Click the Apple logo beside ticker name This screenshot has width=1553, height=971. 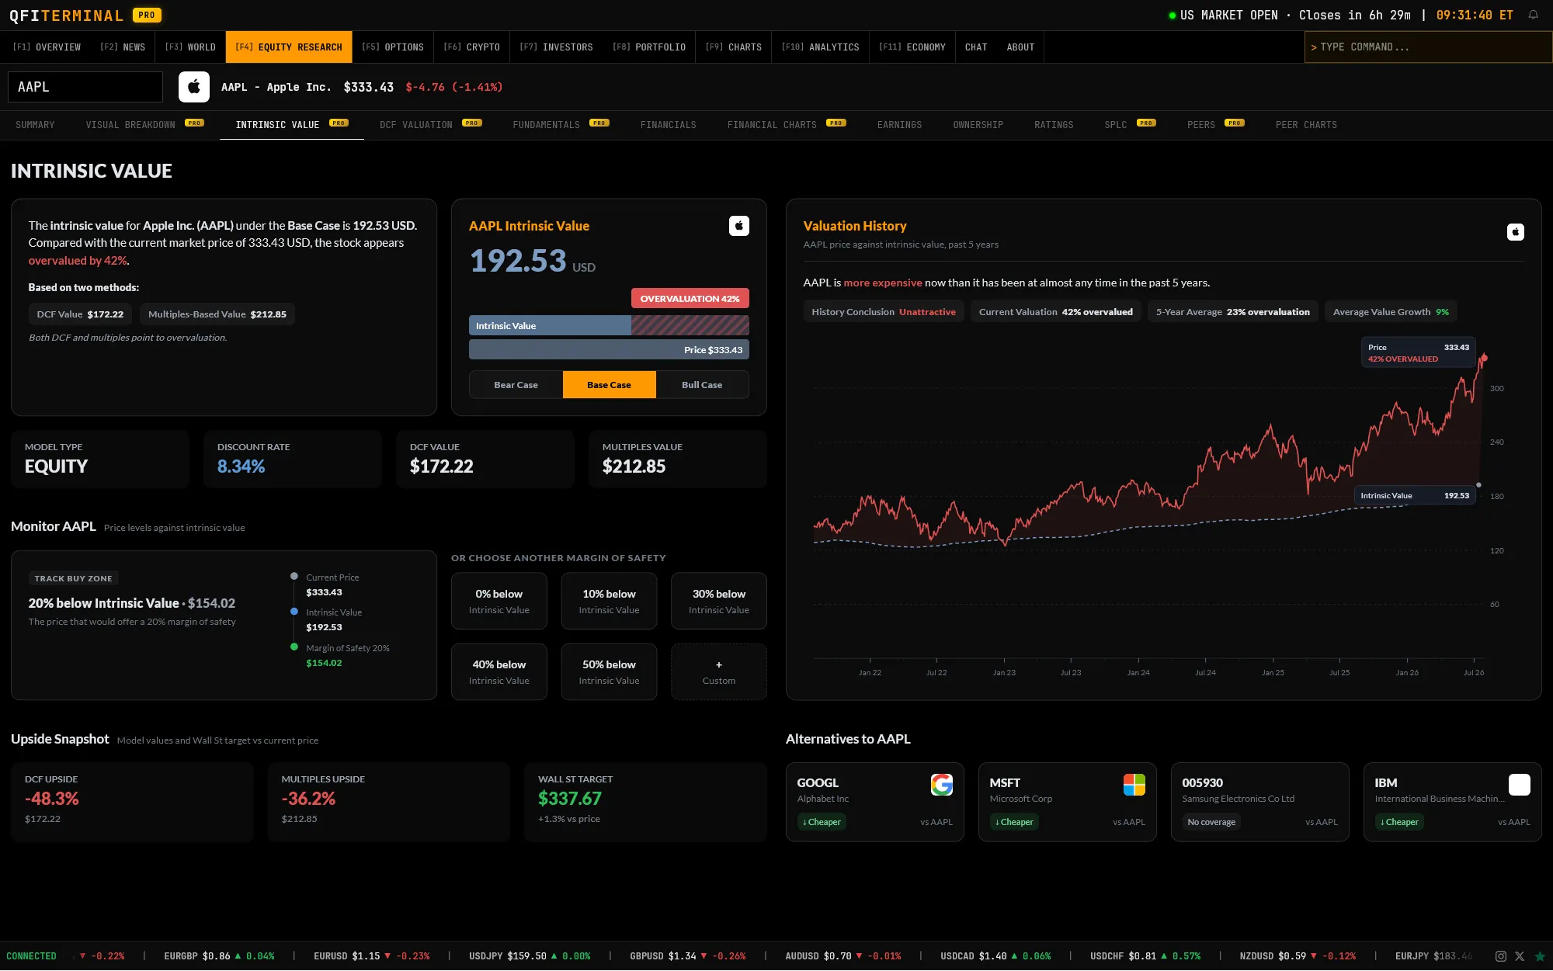194,87
